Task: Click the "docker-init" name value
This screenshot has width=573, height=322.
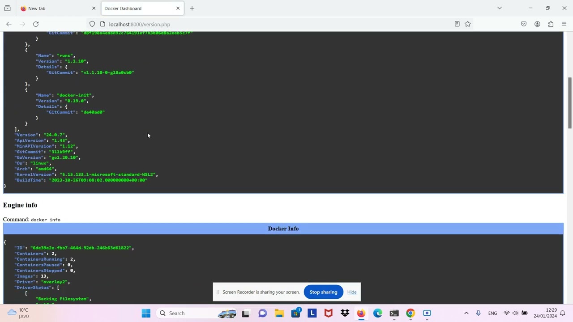Action: [x=74, y=95]
